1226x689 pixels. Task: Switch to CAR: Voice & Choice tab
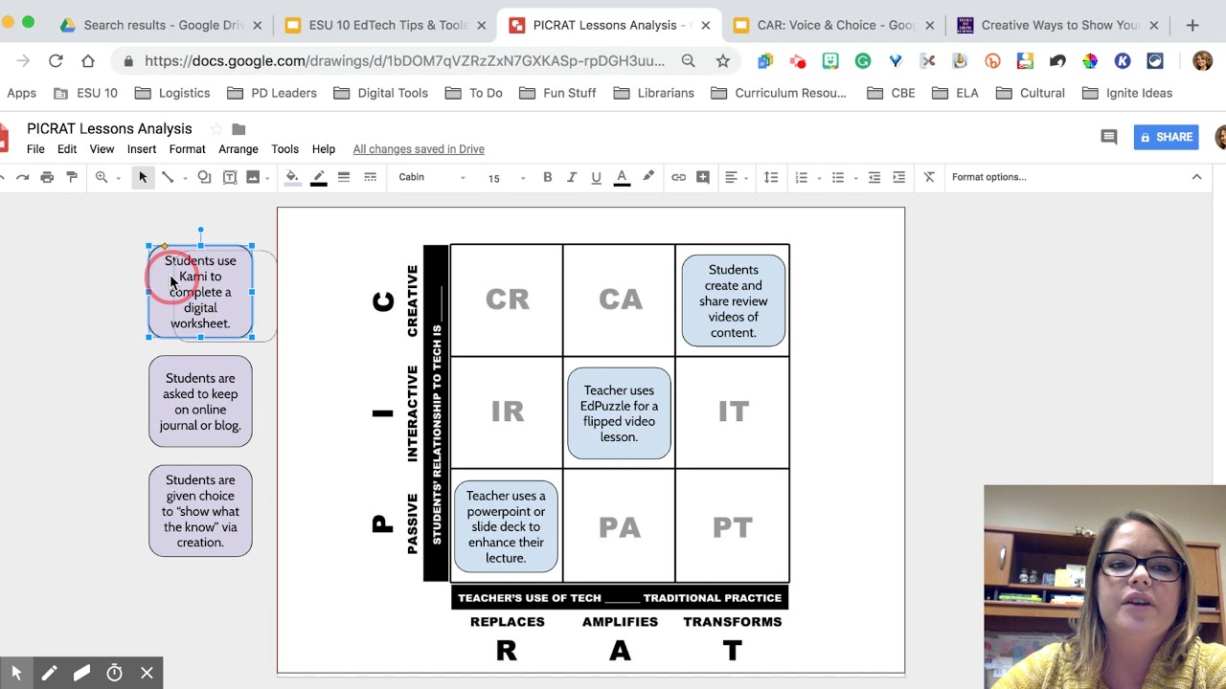click(x=831, y=25)
